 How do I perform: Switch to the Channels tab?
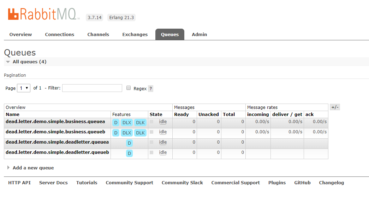click(98, 34)
